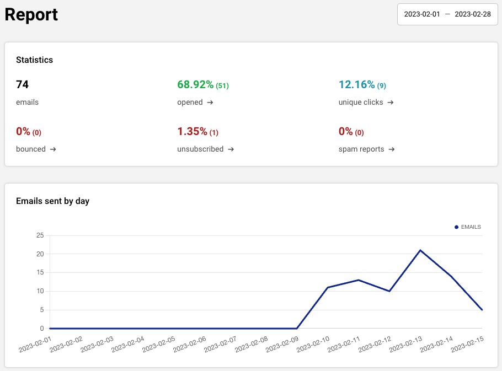This screenshot has width=502, height=371.
Task: Open the opened emails details link
Action: [190, 103]
